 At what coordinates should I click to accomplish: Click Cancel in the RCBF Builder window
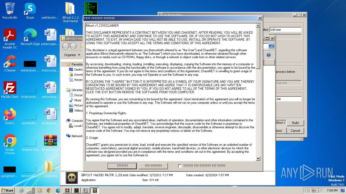pos(295,131)
